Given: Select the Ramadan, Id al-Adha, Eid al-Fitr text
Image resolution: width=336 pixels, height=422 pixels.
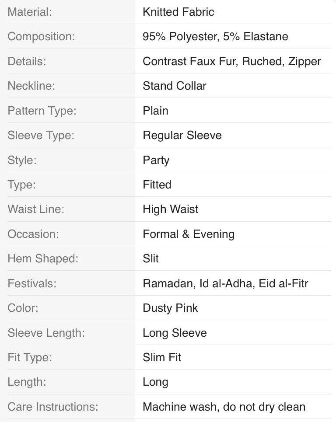Looking at the screenshot, I should pyautogui.click(x=225, y=283).
